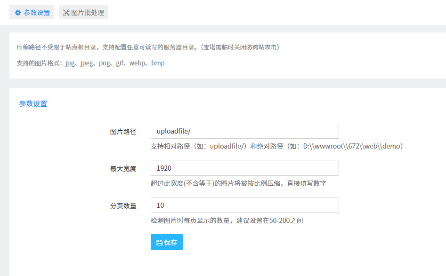The width and height of the screenshot is (446, 276).
Task: Click the gear icon on 参数设置 tab
Action: pyautogui.click(x=18, y=13)
